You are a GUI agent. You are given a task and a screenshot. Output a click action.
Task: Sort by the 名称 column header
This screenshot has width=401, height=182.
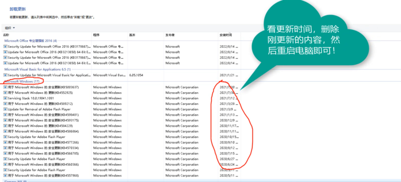pyautogui.click(x=47, y=35)
